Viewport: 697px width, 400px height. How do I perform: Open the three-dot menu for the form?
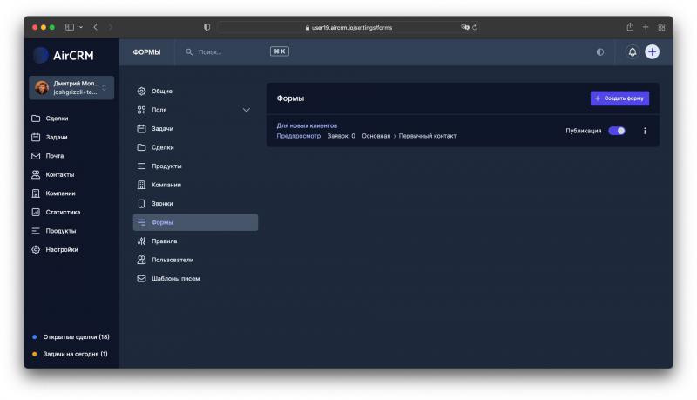click(x=645, y=131)
